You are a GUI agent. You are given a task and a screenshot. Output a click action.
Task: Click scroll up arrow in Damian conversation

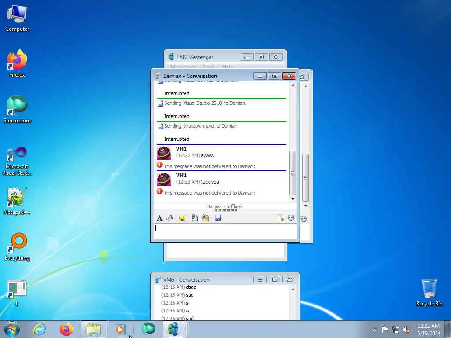click(293, 86)
